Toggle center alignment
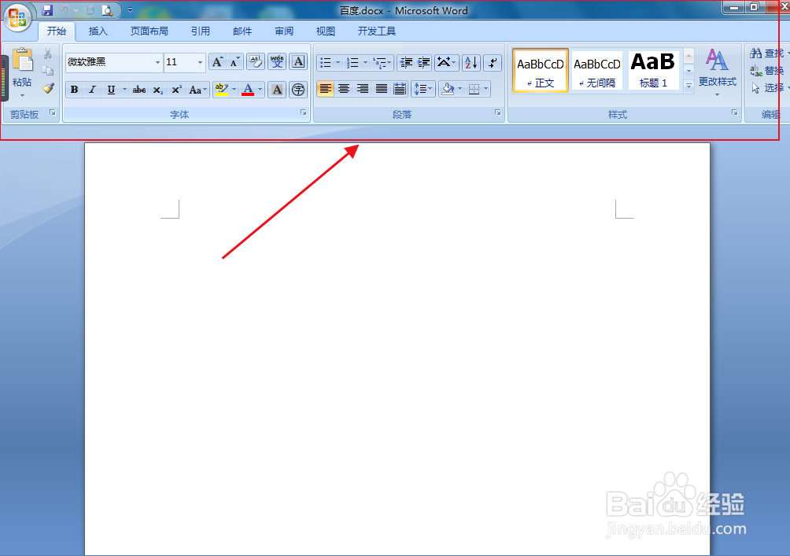This screenshot has width=790, height=556. pyautogui.click(x=344, y=89)
